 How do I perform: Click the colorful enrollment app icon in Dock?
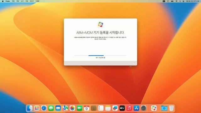tap(154, 108)
